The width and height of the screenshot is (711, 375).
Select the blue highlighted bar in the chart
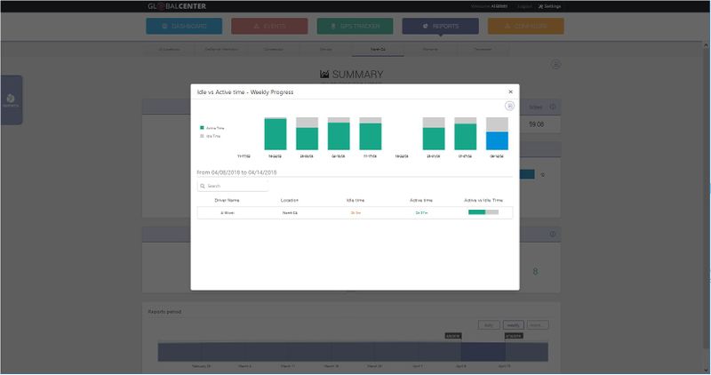(x=497, y=140)
